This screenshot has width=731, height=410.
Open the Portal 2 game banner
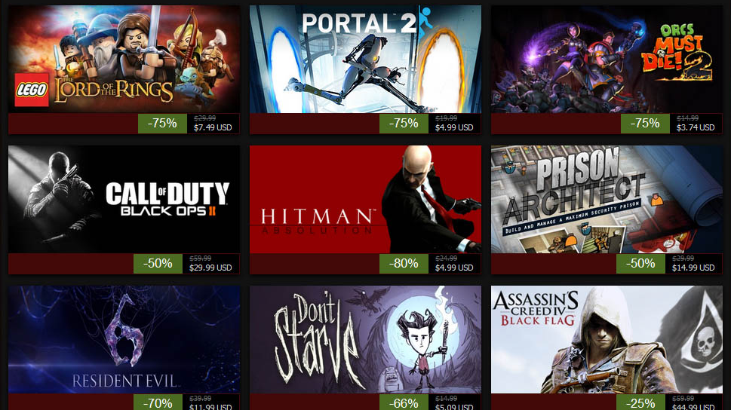point(365,60)
